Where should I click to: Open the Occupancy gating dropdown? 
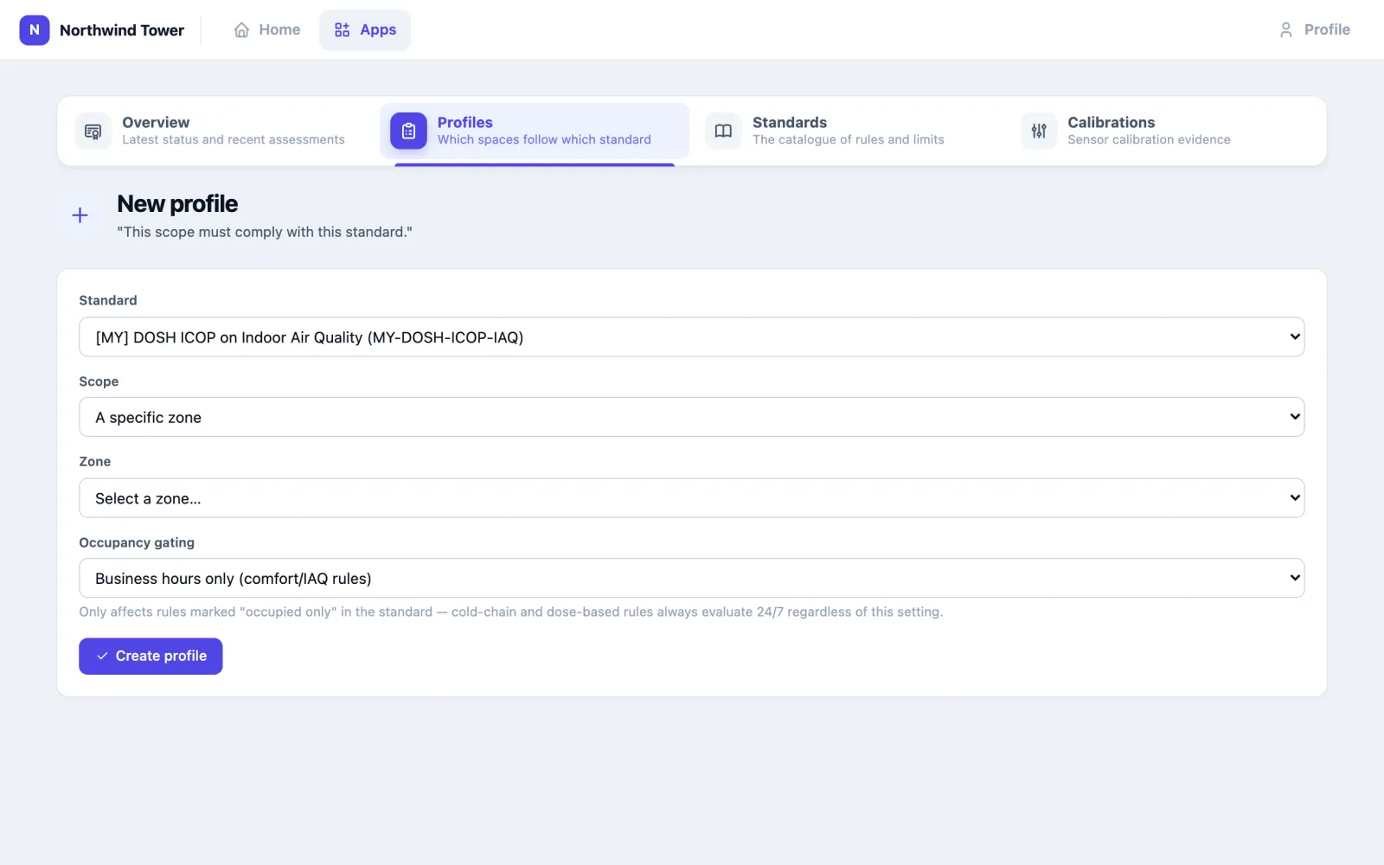pos(691,578)
